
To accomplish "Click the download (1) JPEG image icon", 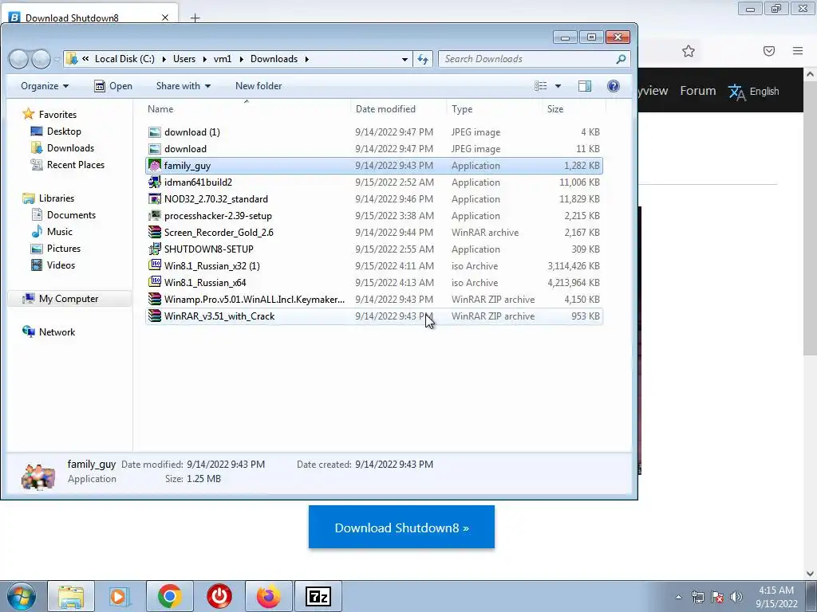I will 154,132.
